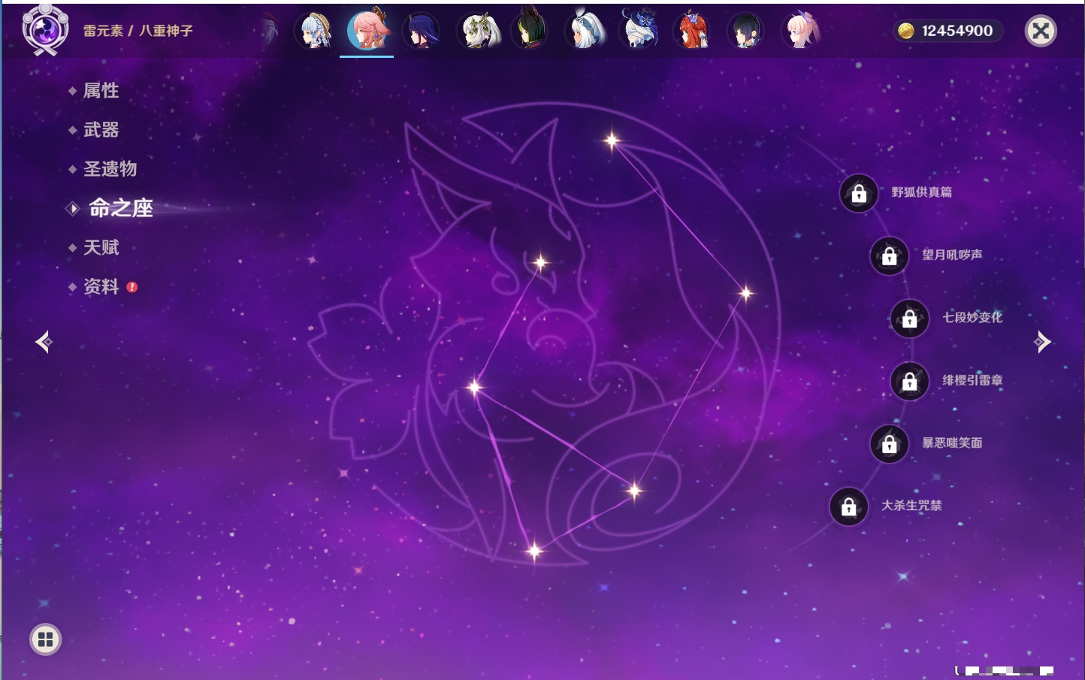Switch to the pink-haired Kokomi avatar
The width and height of the screenshot is (1085, 680).
pyautogui.click(x=800, y=31)
